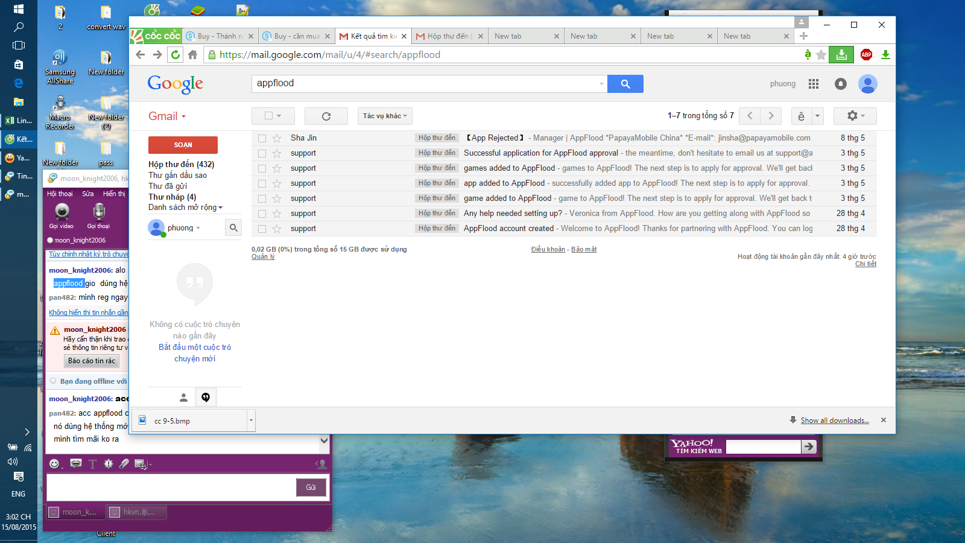Open the 'Sửa' menu in Messenger

click(88, 194)
